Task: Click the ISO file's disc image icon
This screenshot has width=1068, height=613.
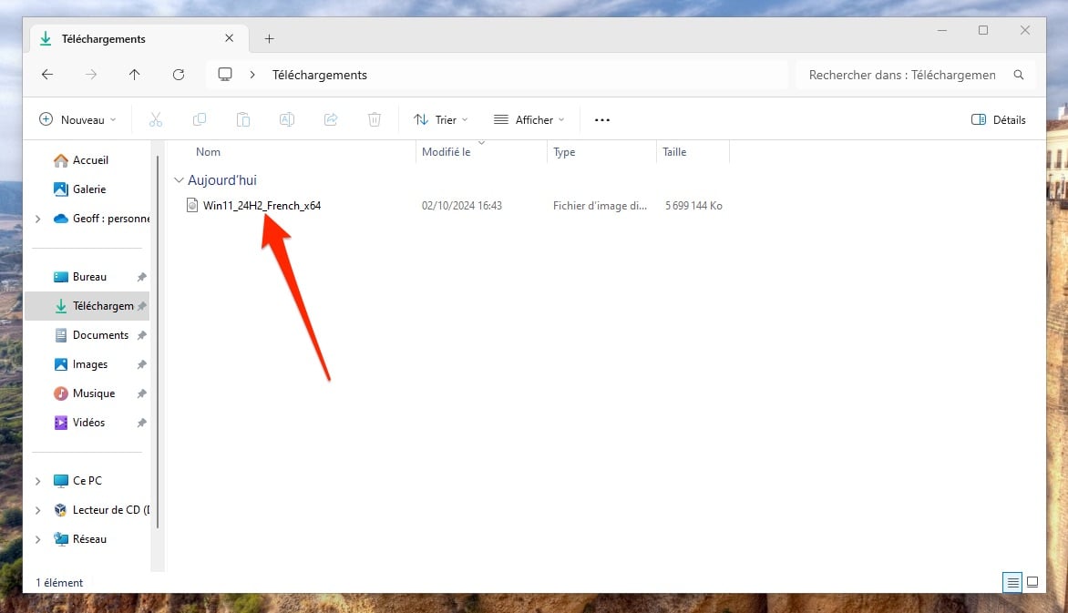Action: click(192, 205)
